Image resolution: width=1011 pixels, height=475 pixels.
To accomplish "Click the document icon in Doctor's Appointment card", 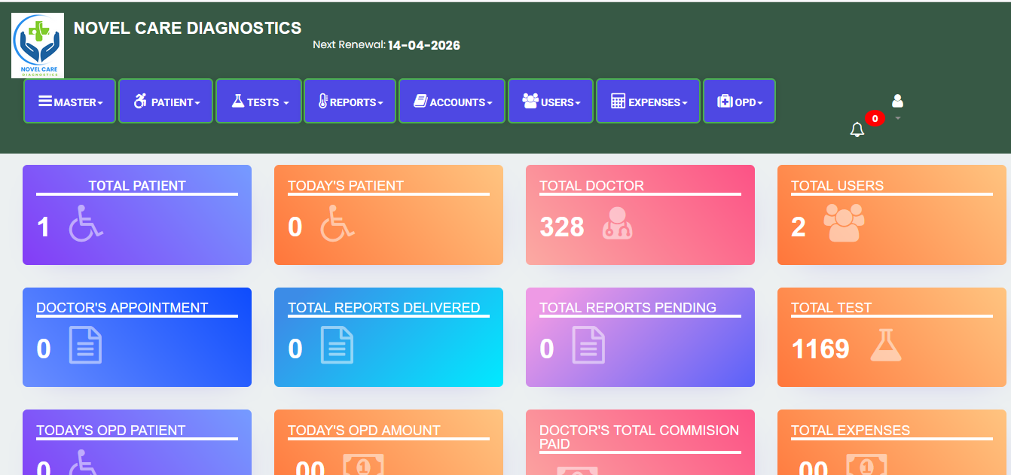I will pyautogui.click(x=85, y=346).
